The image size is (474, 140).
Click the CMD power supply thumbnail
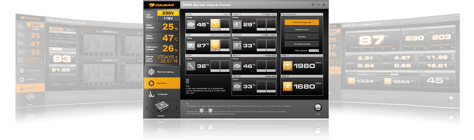pos(161,107)
